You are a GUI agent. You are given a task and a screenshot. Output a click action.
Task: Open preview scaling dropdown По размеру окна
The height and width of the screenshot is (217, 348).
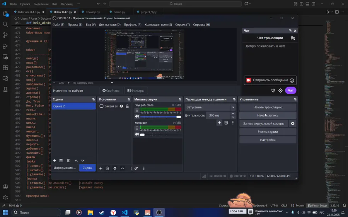tap(93, 83)
